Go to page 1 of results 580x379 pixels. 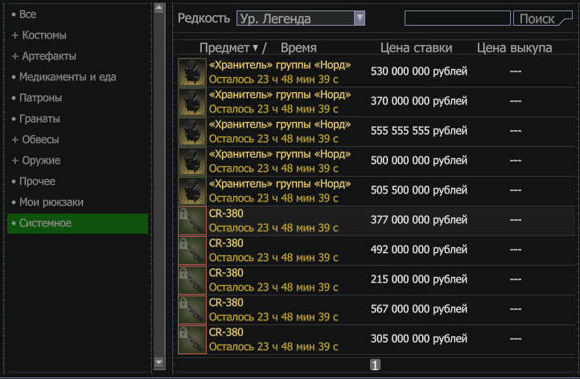point(375,365)
